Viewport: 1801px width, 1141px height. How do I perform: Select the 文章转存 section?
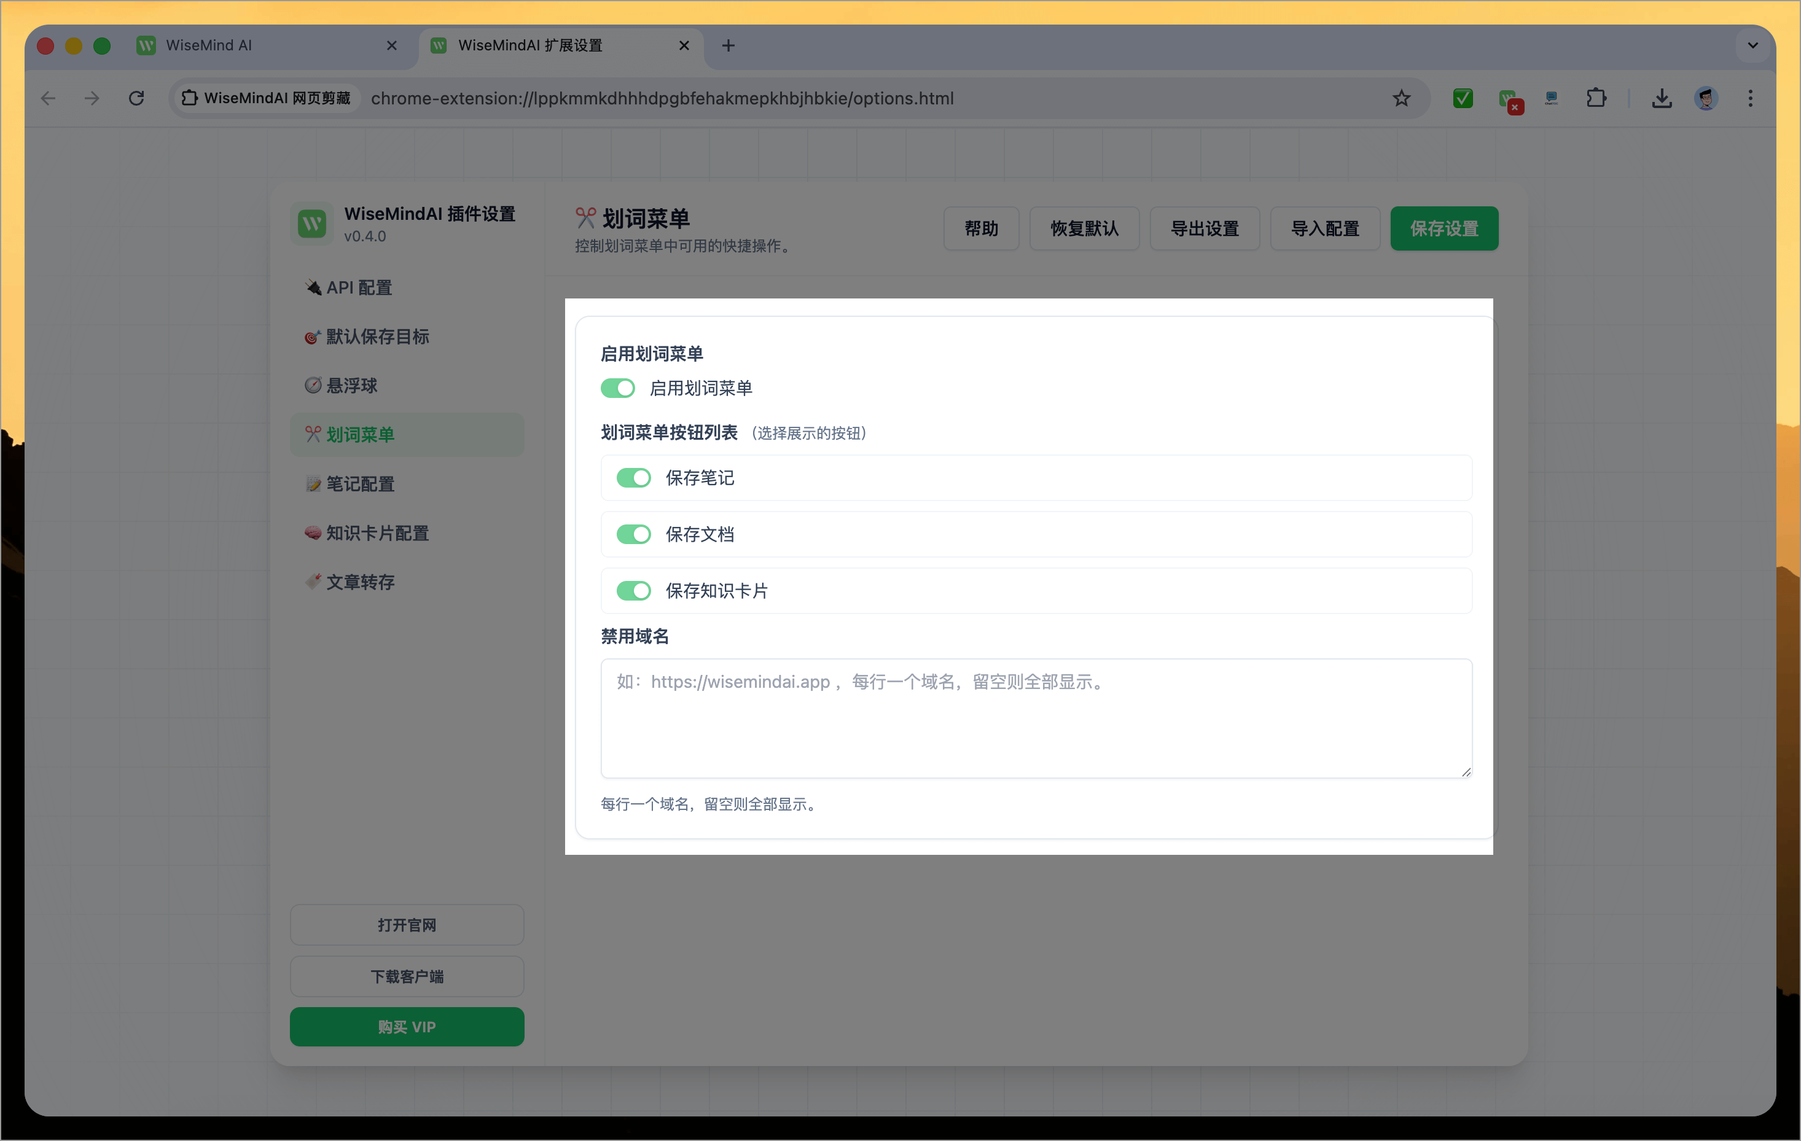tap(360, 582)
